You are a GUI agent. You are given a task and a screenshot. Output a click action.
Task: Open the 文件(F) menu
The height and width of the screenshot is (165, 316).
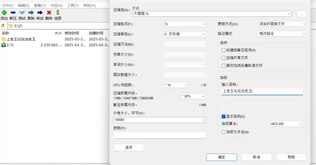click(x=8, y=6)
